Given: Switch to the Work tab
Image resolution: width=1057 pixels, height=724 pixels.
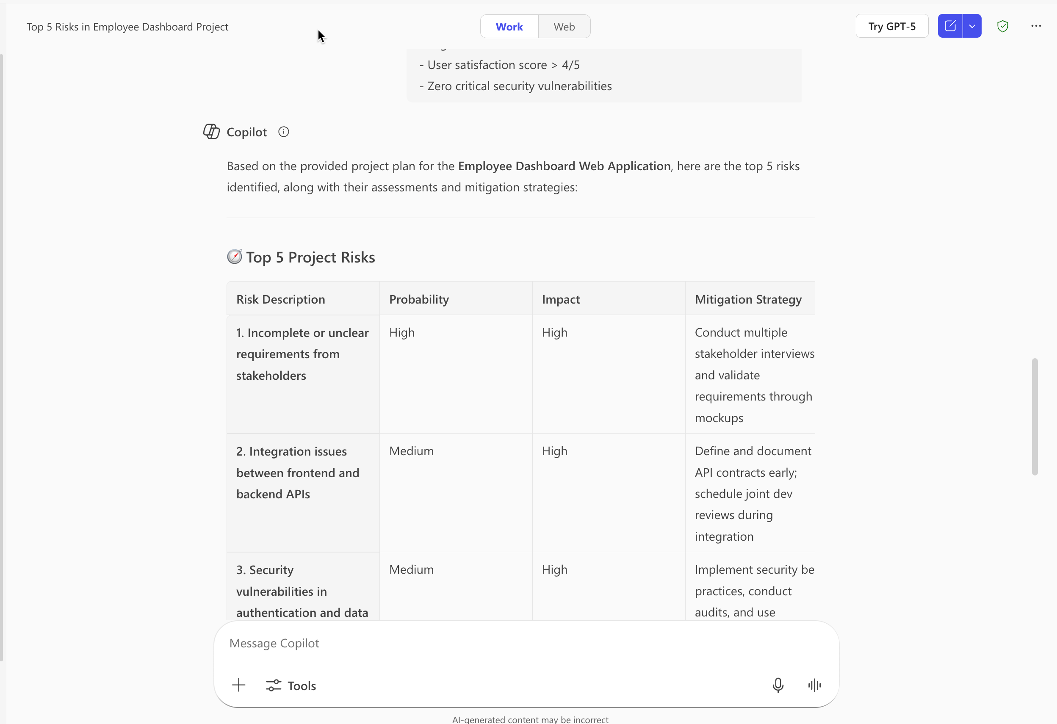Looking at the screenshot, I should [509, 26].
